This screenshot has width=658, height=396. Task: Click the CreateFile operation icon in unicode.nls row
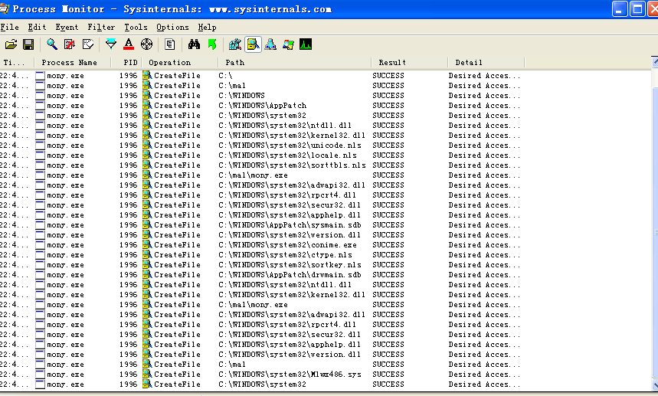coord(147,145)
